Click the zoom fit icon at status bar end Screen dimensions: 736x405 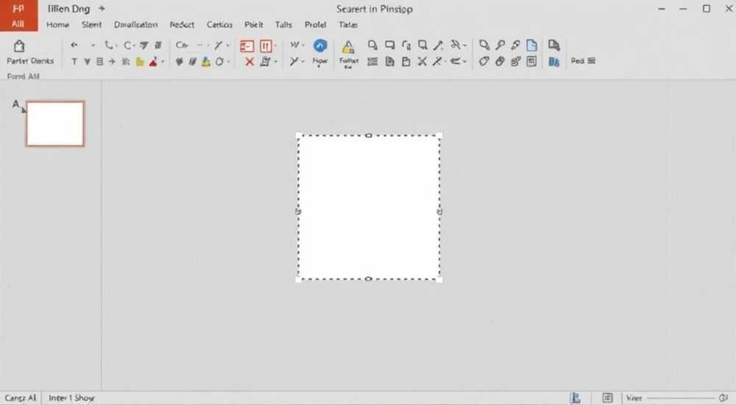723,398
